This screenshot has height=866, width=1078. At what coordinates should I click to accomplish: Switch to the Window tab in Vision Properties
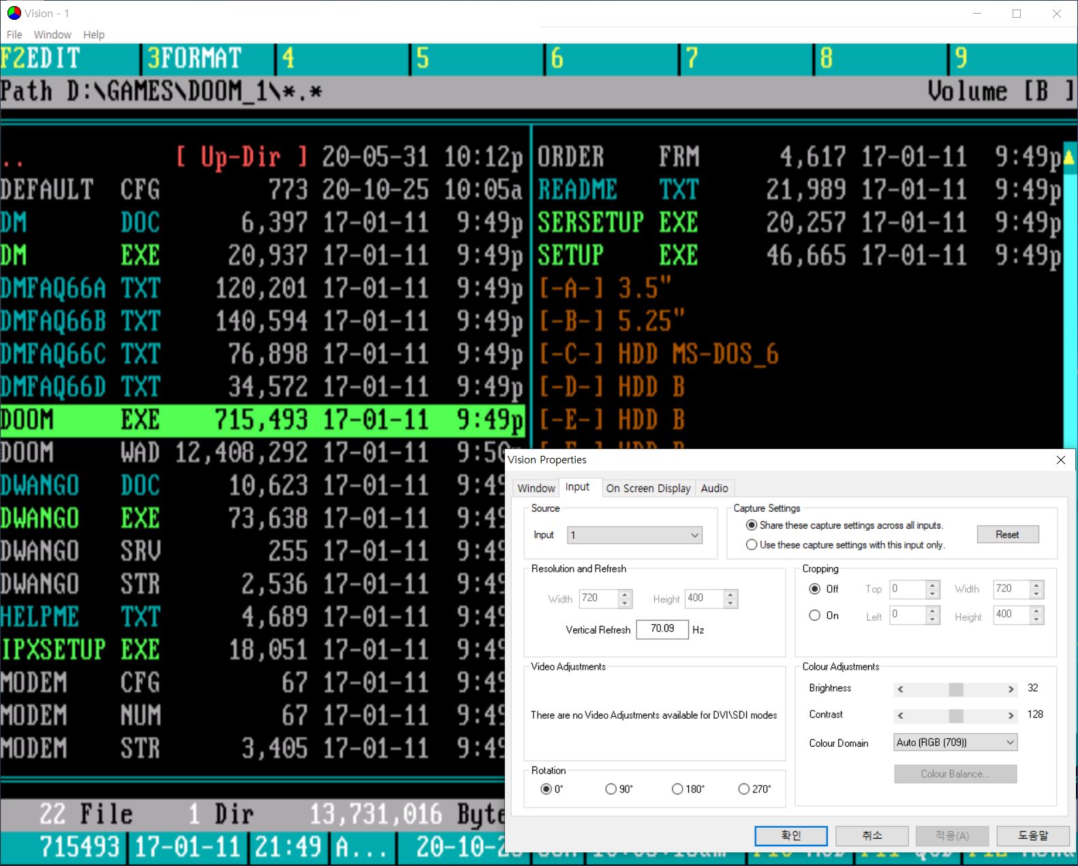click(x=536, y=488)
